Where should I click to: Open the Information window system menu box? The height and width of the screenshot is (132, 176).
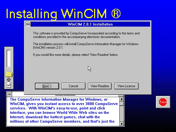(9, 94)
